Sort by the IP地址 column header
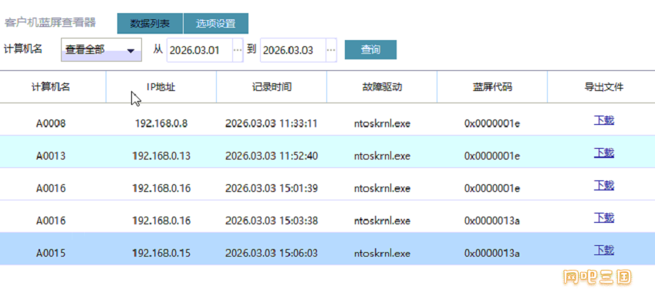Viewport: 655px width, 296px height. (161, 87)
